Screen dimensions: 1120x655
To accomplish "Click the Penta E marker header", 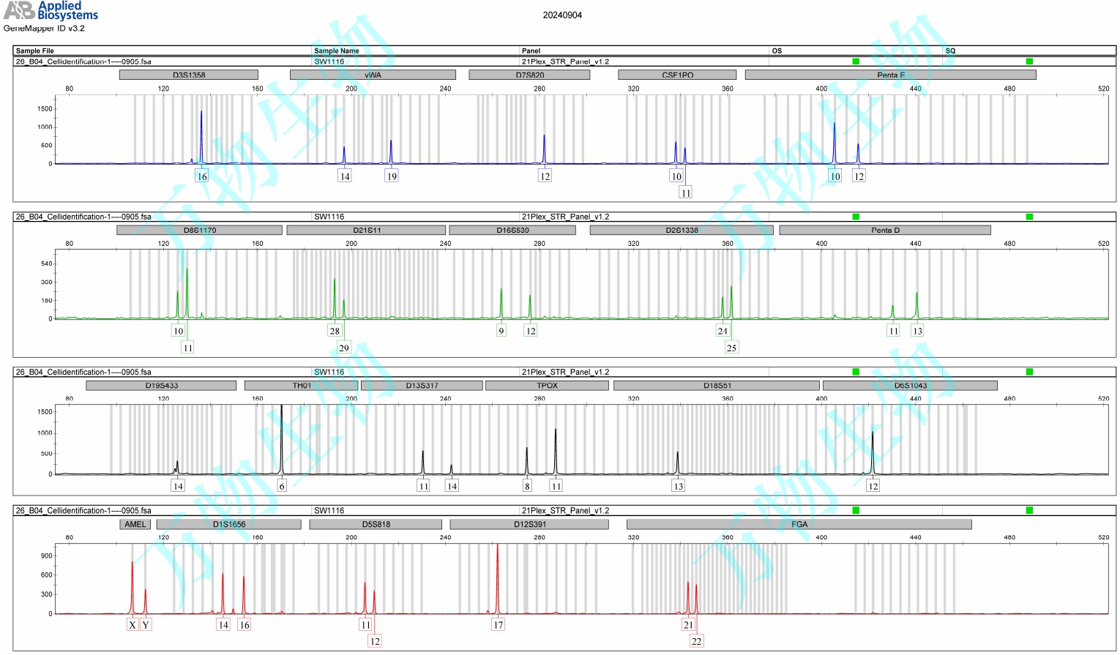I will point(890,75).
